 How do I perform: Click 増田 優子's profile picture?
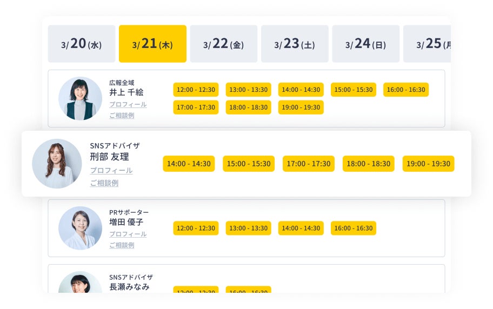pos(80,228)
